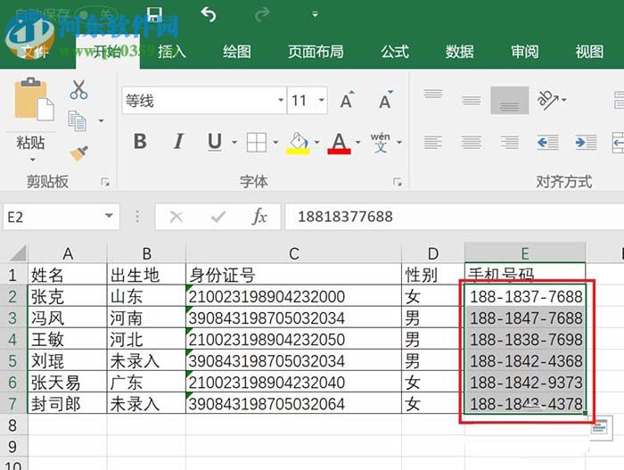Open Customize Quick Access Toolbar dropdown
This screenshot has width=624, height=470.
[315, 15]
